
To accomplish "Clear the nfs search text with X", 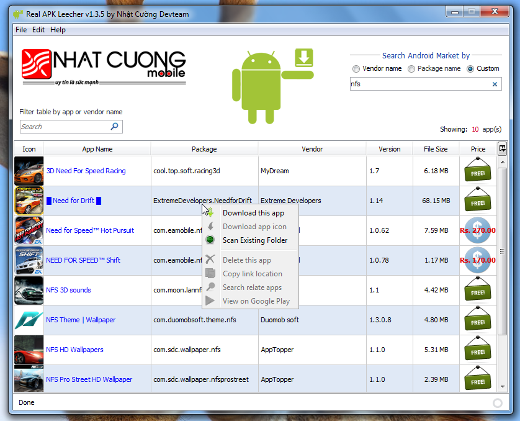I will tap(495, 84).
